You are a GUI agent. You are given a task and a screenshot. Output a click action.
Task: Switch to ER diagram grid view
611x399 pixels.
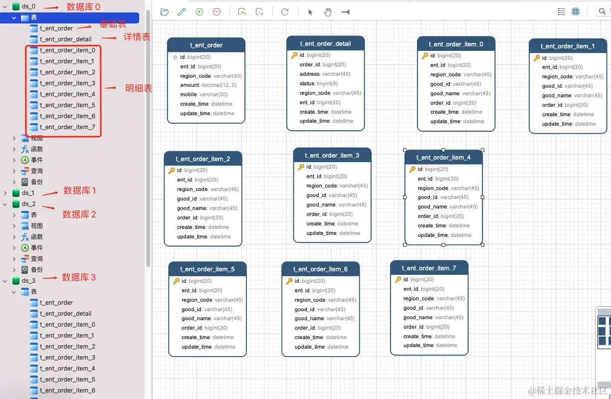(x=576, y=11)
